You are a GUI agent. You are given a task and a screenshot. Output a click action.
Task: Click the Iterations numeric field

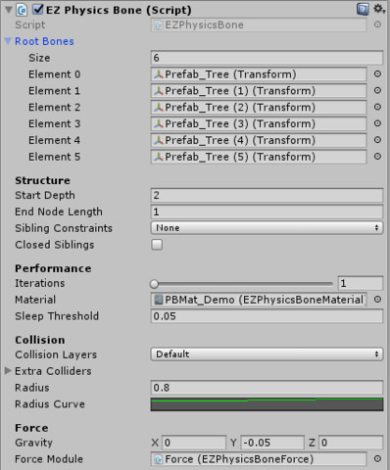pos(361,283)
